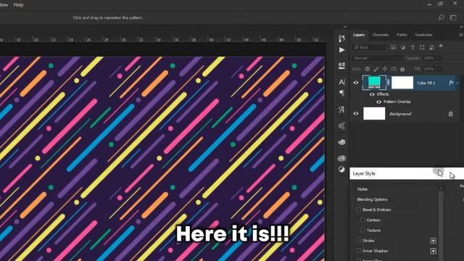Select the Color Fill 1 layer mask
The width and height of the screenshot is (464, 261).
402,83
